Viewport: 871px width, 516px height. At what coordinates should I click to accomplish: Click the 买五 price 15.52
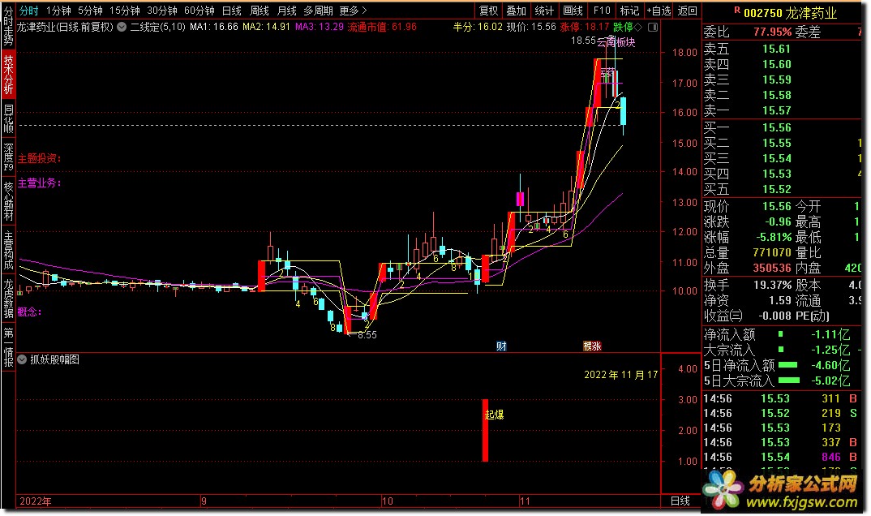click(776, 189)
